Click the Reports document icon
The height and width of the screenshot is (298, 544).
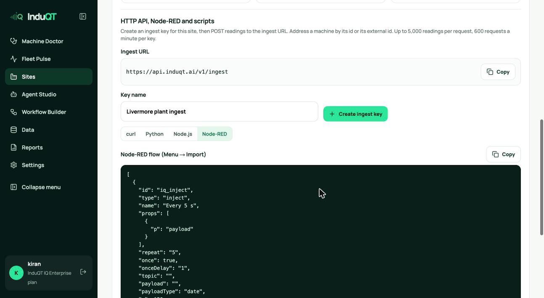tap(13, 147)
